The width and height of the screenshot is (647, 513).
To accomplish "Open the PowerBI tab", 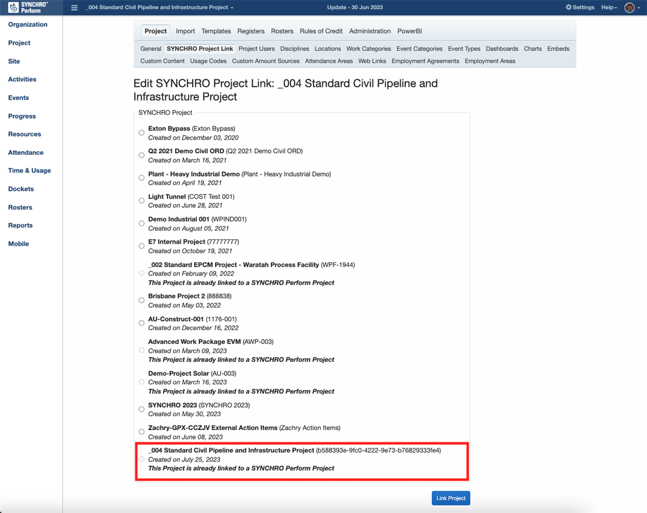I will coord(410,31).
